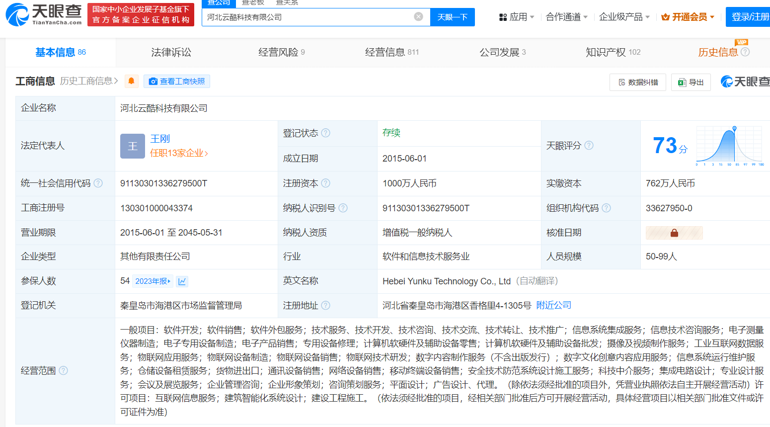Image resolution: width=770 pixels, height=427 pixels.
Task: Open the 开通会员 dropdown
Action: (x=688, y=17)
